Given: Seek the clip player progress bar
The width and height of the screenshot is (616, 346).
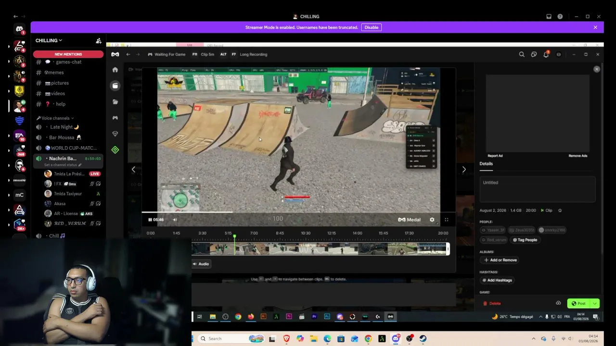Looking at the screenshot, I should click(x=298, y=211).
